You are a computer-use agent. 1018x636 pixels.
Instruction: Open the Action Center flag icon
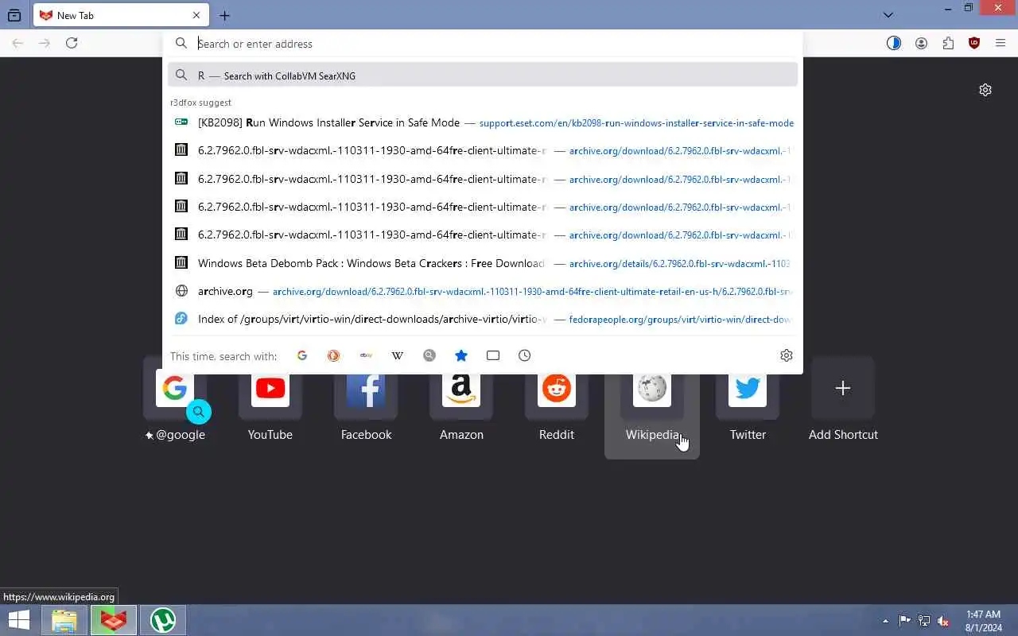[x=905, y=621]
